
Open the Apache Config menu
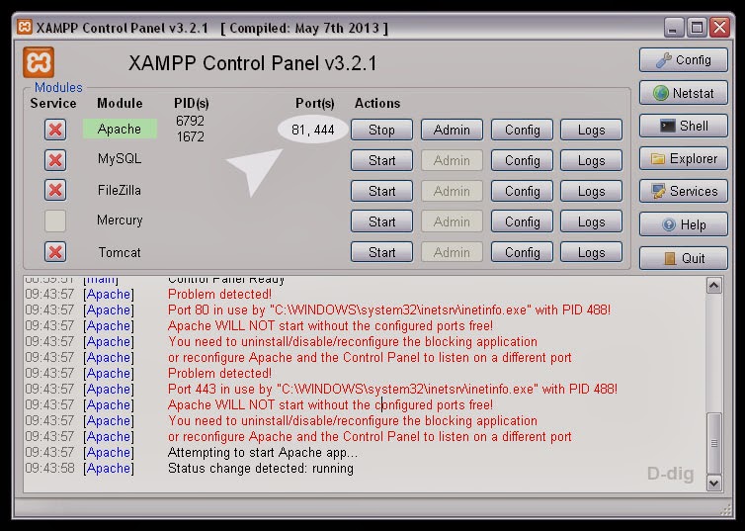[522, 130]
